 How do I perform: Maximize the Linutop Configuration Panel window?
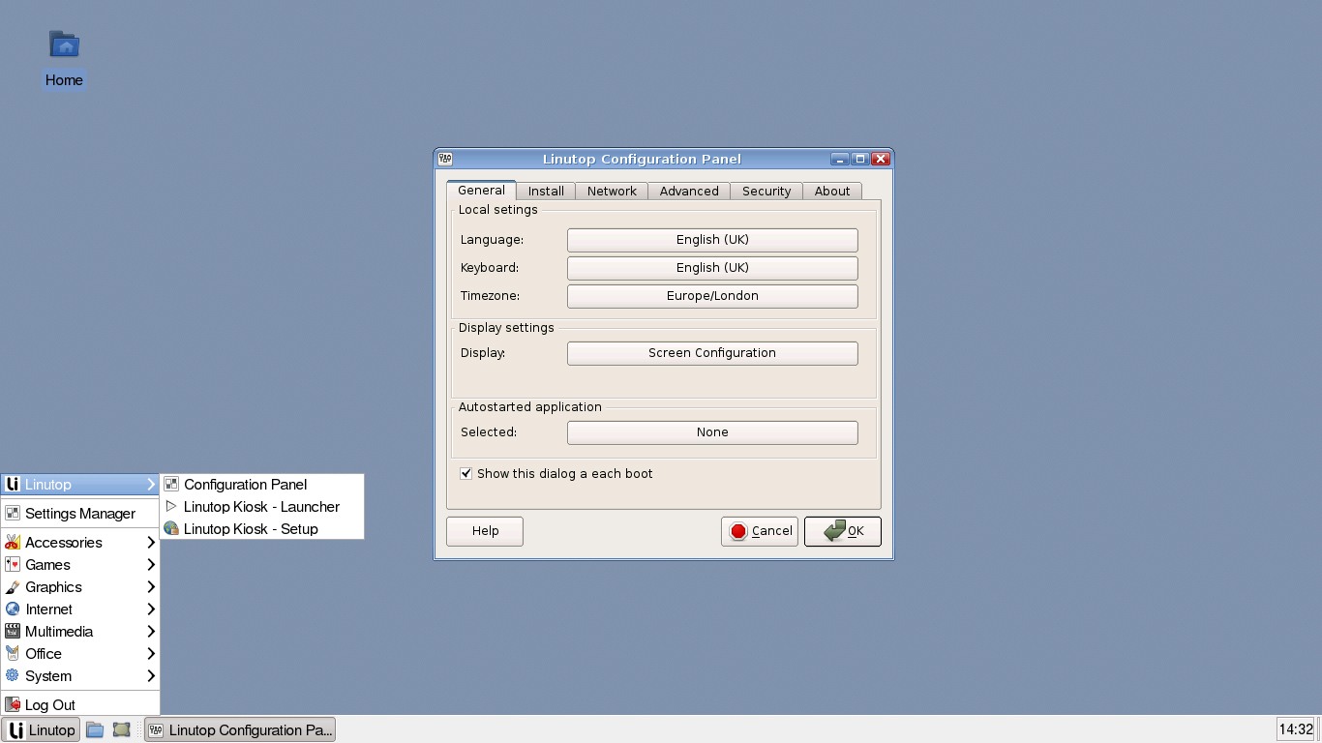[x=860, y=159]
